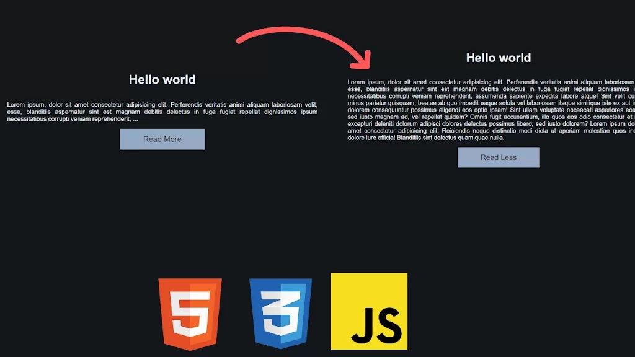Click the right Hello world heading

tap(499, 58)
